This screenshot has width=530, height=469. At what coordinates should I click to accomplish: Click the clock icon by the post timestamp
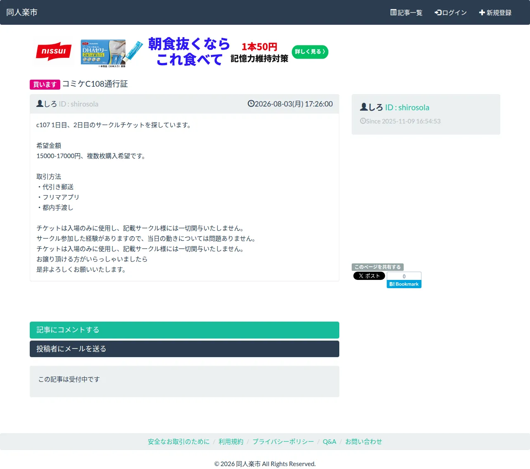coord(251,104)
